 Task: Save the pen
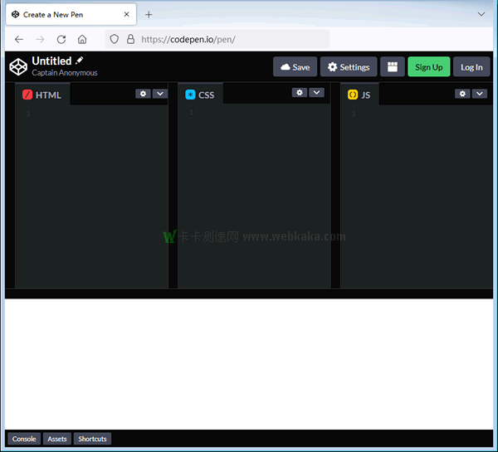tap(295, 67)
